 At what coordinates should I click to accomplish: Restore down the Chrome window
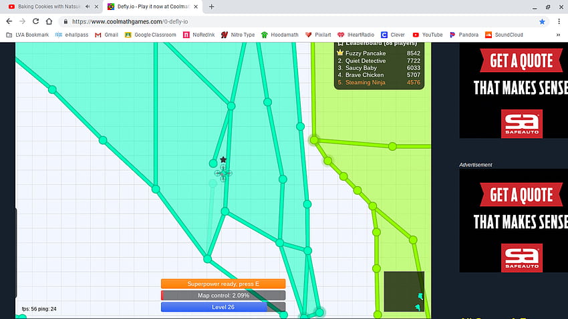(548, 7)
